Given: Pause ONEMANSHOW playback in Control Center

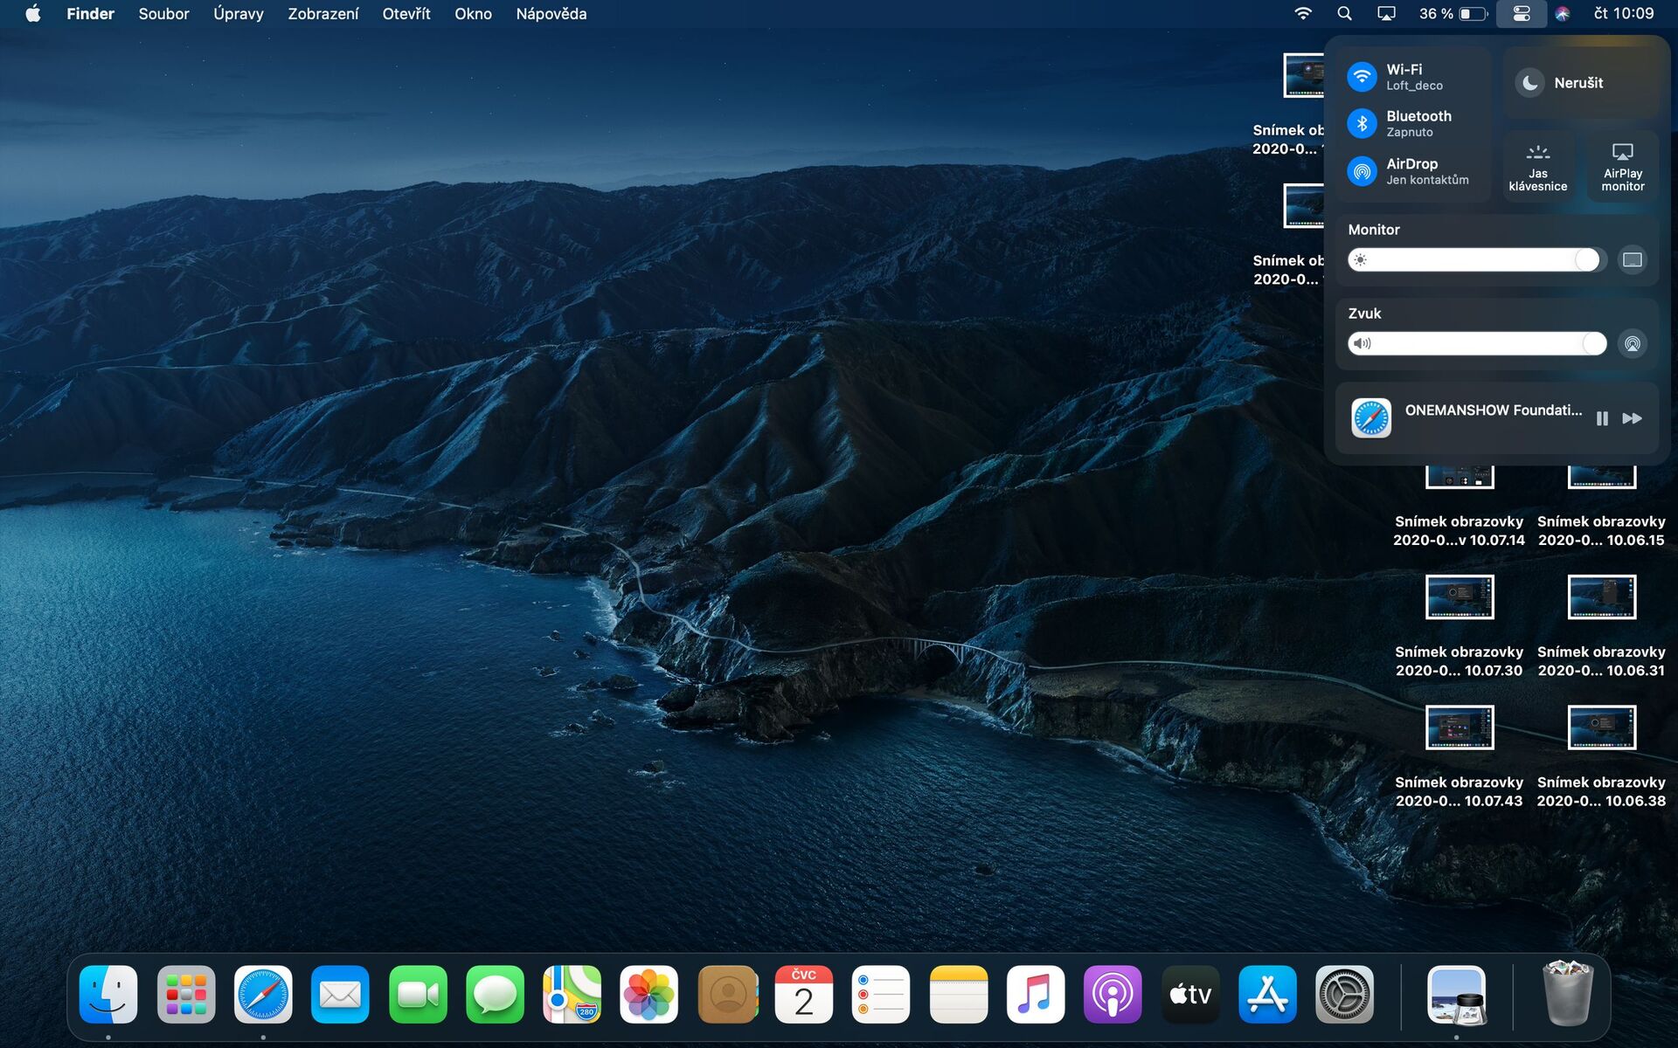Looking at the screenshot, I should (1603, 418).
